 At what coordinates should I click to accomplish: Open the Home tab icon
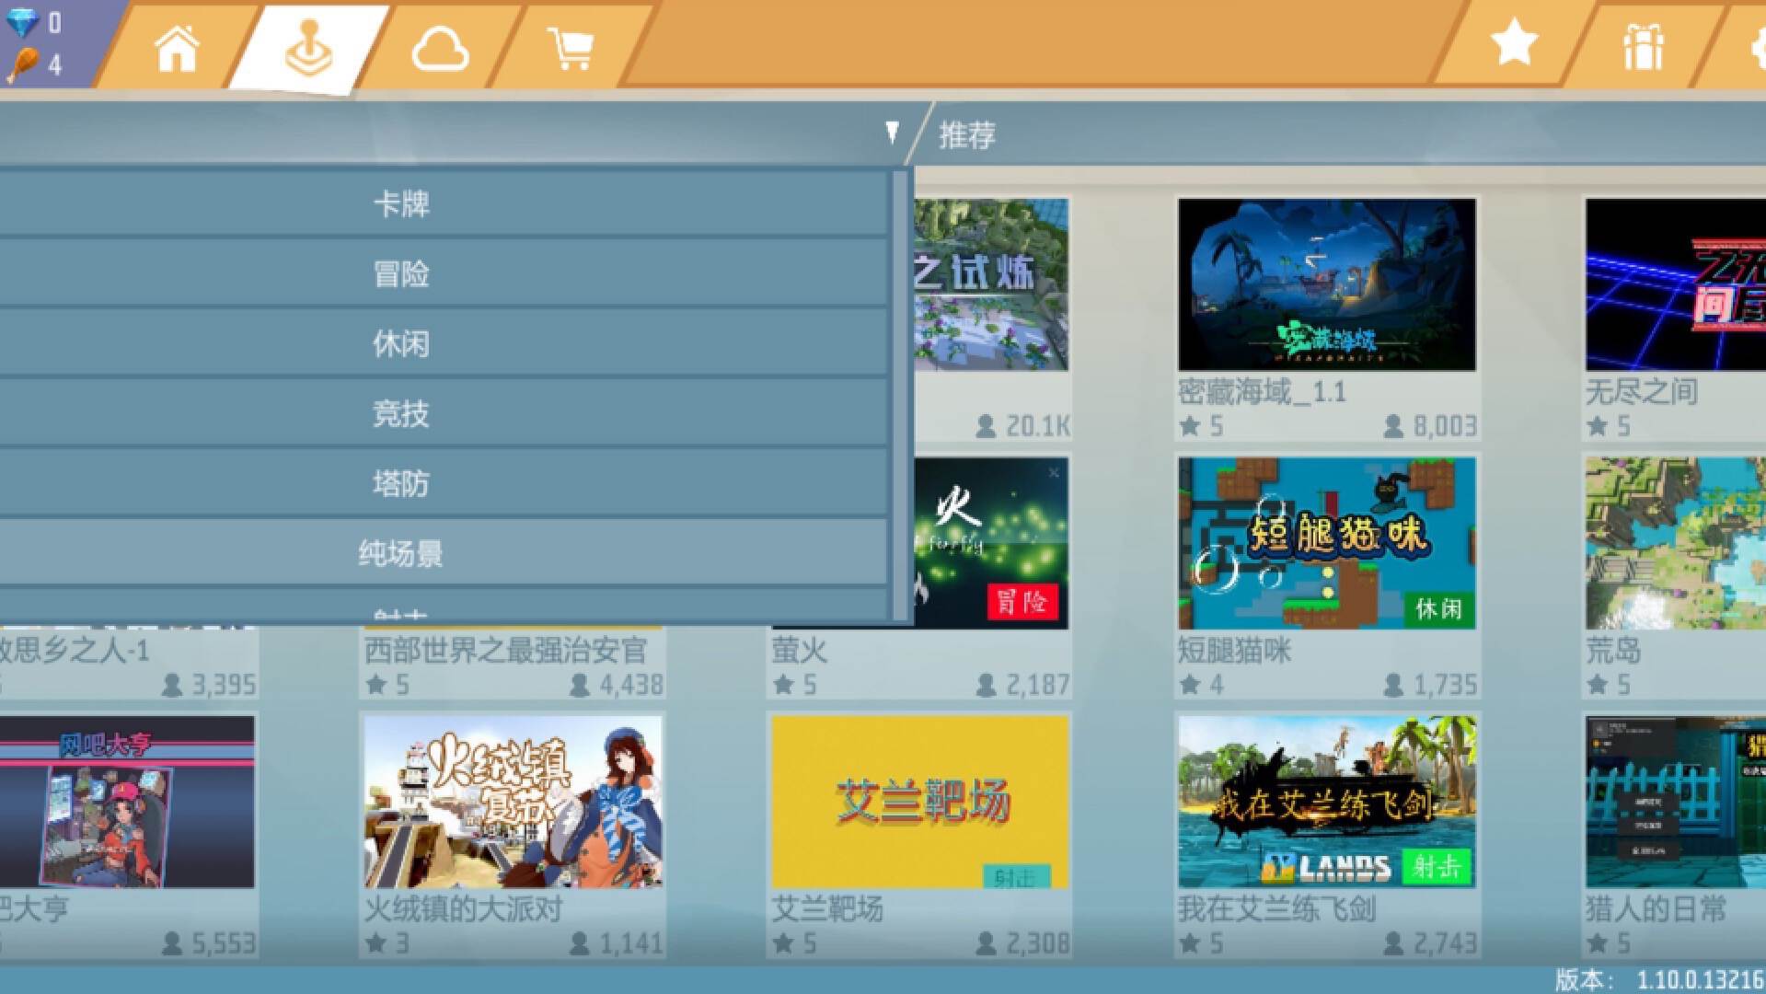coord(177,48)
